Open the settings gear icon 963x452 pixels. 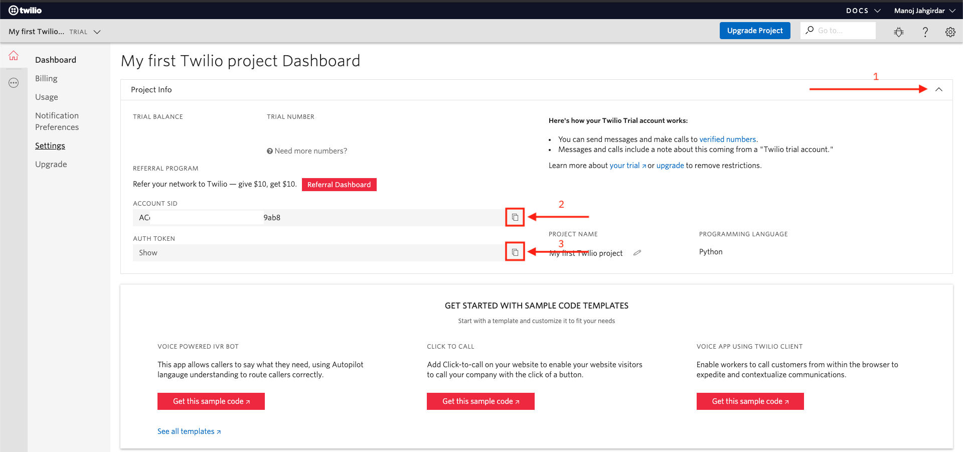tap(950, 32)
